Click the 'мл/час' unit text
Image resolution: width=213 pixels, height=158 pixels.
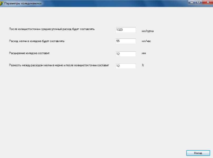click(x=146, y=41)
